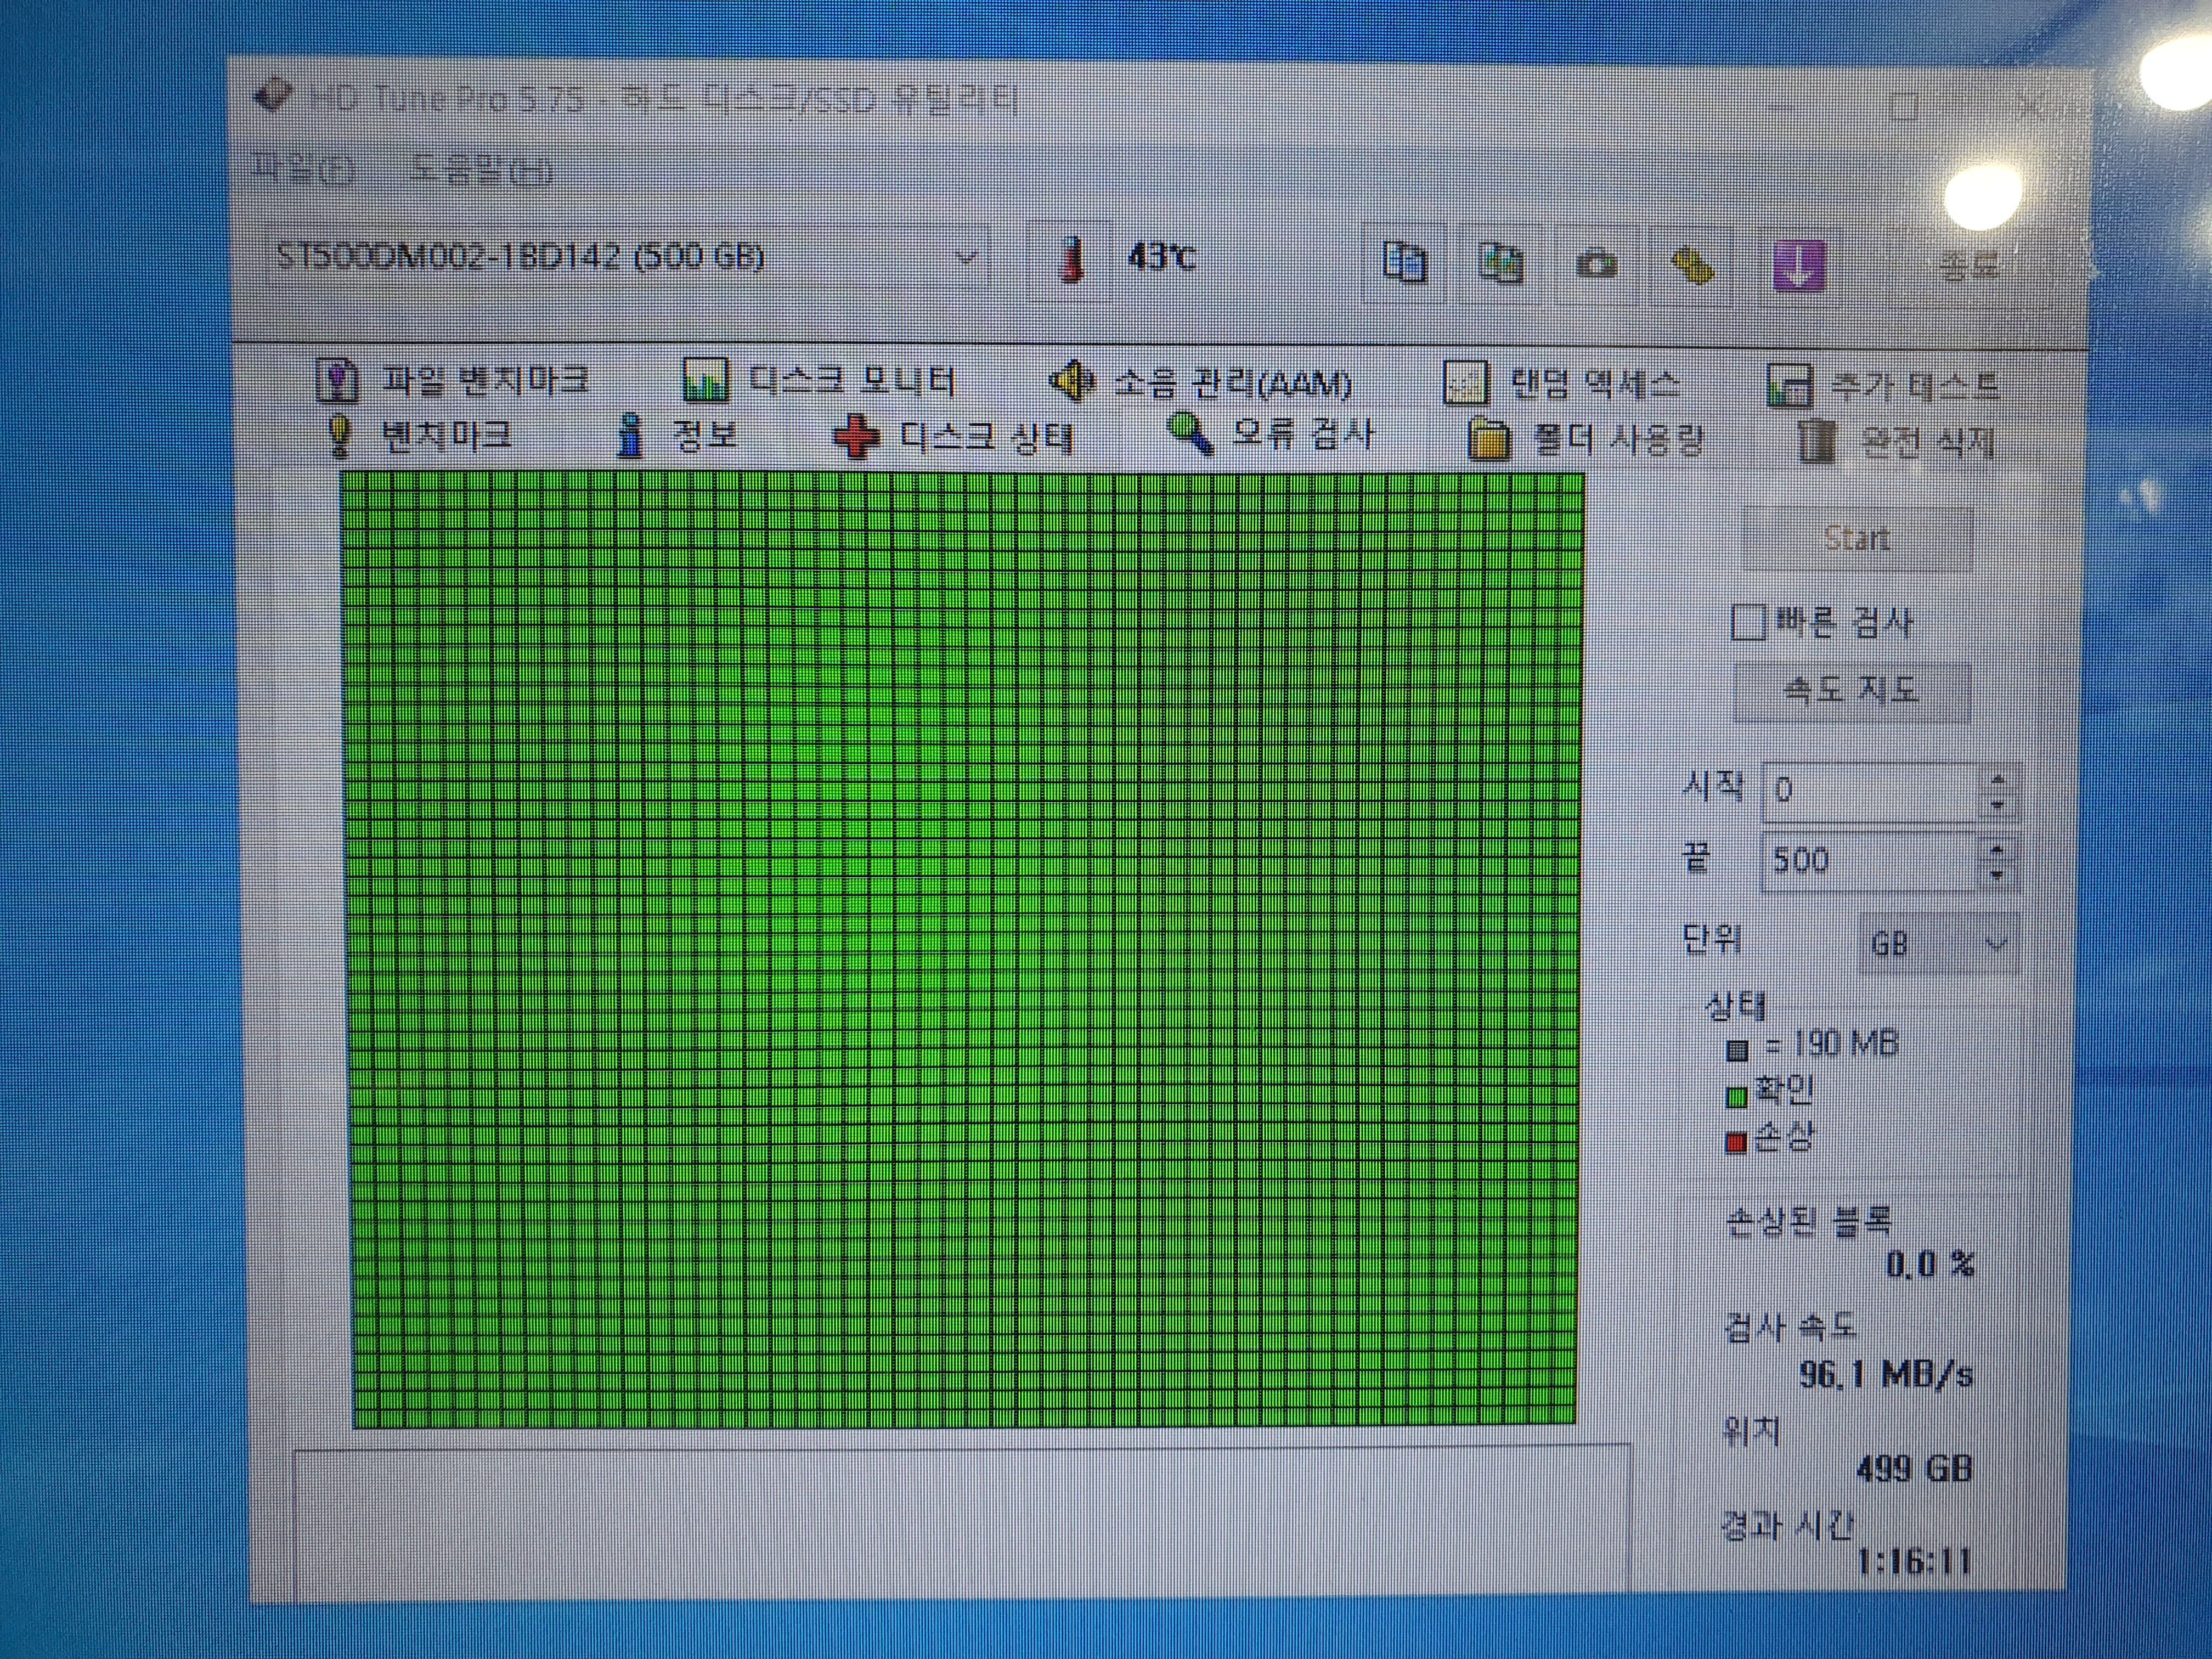Click the 0.0 % damaged blocks value
Screen dimensions: 2212x1659
pos(1930,1264)
